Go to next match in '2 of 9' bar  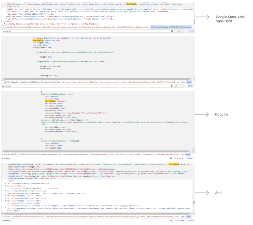coord(183,158)
